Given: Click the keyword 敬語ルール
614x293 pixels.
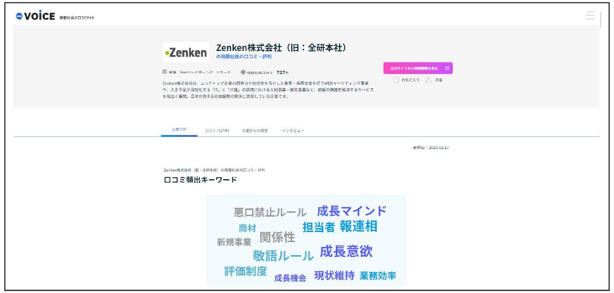Looking at the screenshot, I should [x=283, y=256].
